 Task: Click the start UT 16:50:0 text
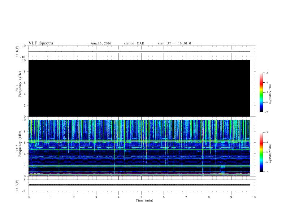(x=174, y=43)
